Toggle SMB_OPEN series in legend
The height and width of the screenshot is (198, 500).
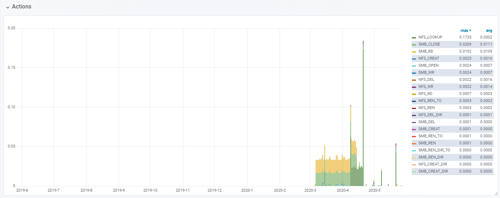(x=428, y=65)
